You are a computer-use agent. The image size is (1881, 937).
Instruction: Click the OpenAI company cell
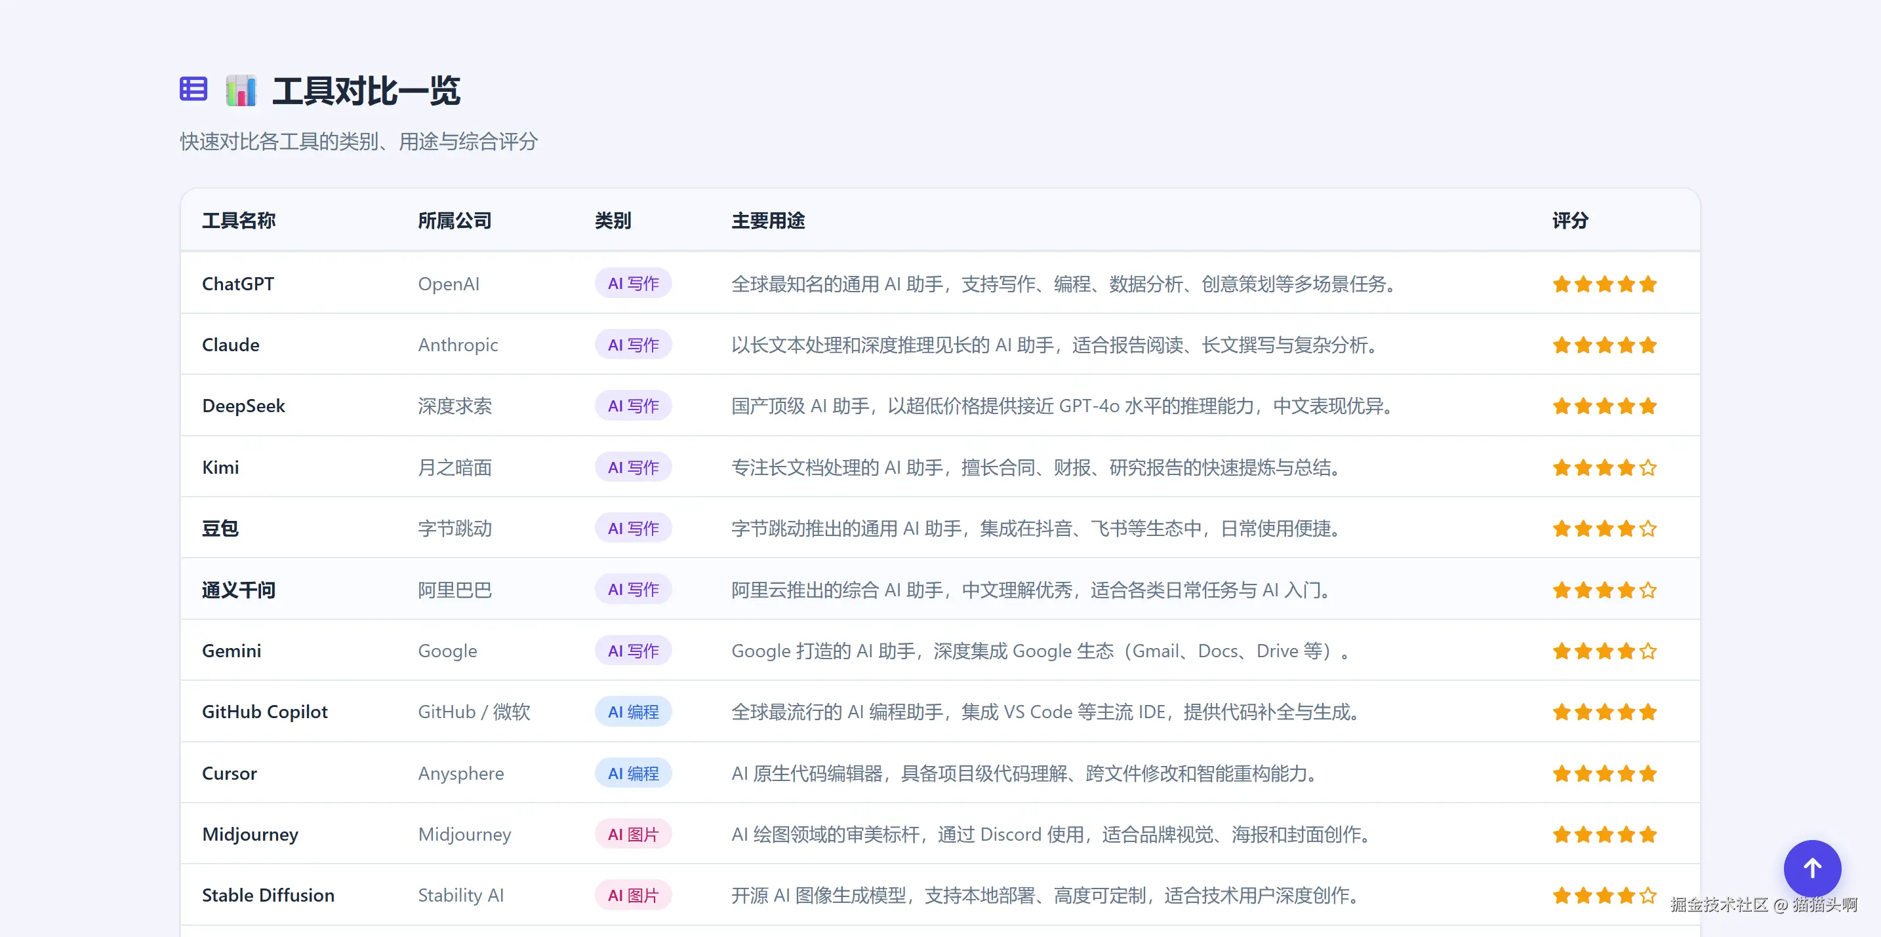point(449,284)
